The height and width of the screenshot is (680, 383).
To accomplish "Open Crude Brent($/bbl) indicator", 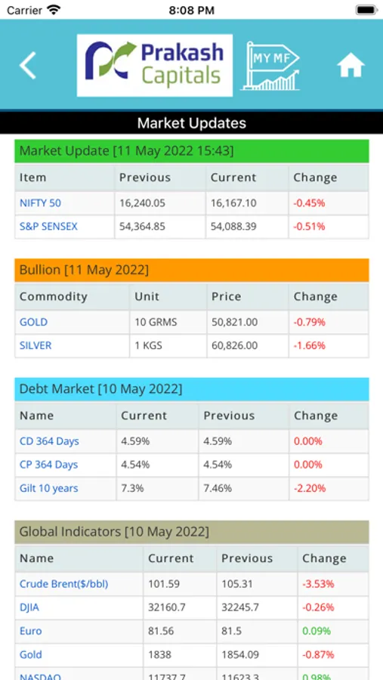I will (x=63, y=584).
